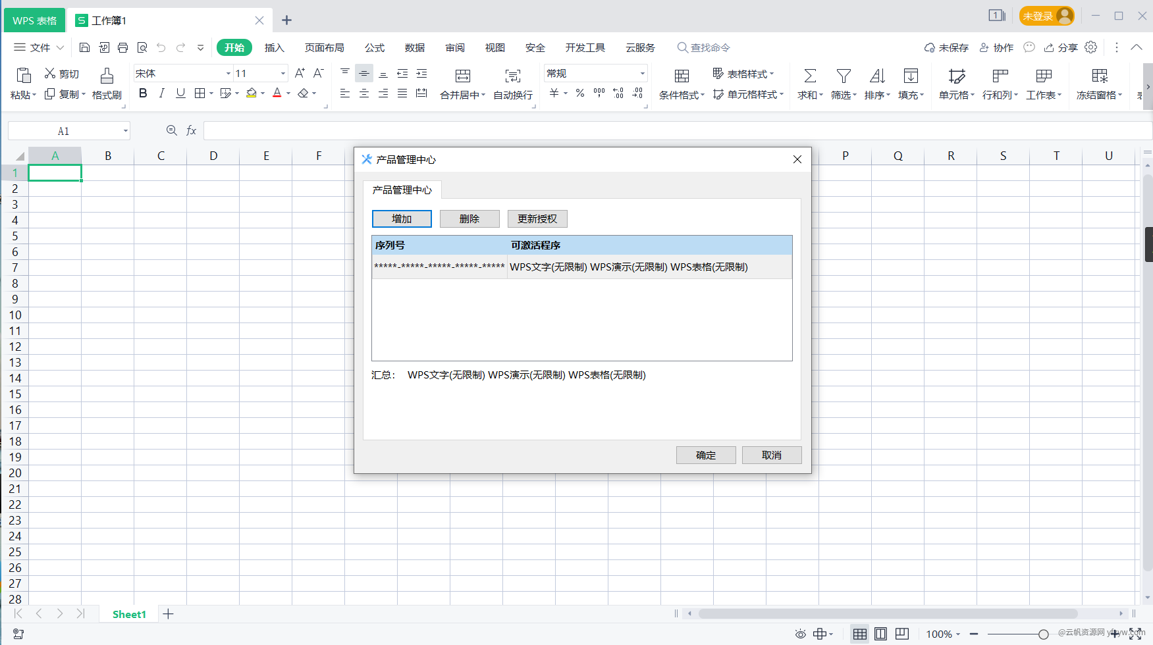The width and height of the screenshot is (1153, 645).
Task: Toggle Italic formatting
Action: (x=161, y=93)
